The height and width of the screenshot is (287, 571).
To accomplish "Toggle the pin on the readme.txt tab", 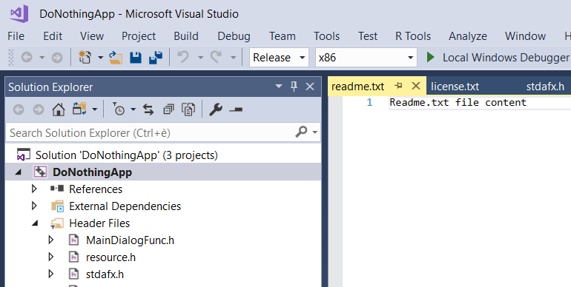I will coord(398,86).
